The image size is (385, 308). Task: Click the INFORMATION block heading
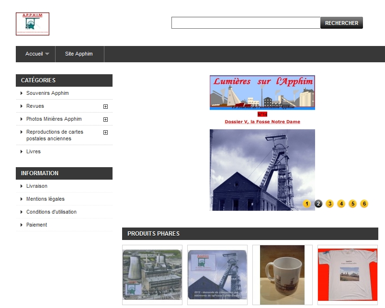point(40,173)
